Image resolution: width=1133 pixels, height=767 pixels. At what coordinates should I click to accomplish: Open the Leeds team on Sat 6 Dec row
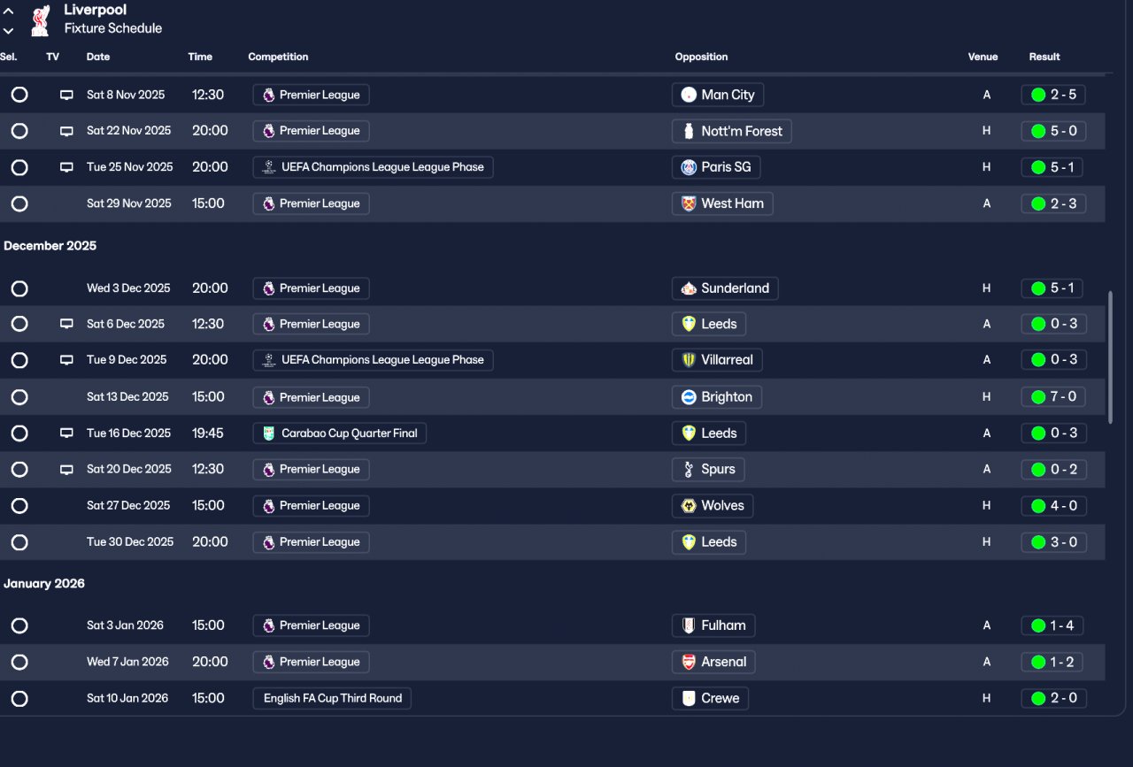point(709,324)
